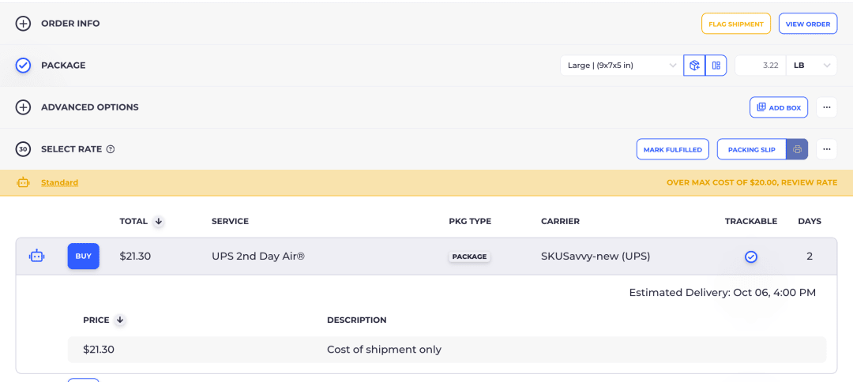
Task: Buy the UPS 2nd Day Air rate
Action: coord(83,256)
